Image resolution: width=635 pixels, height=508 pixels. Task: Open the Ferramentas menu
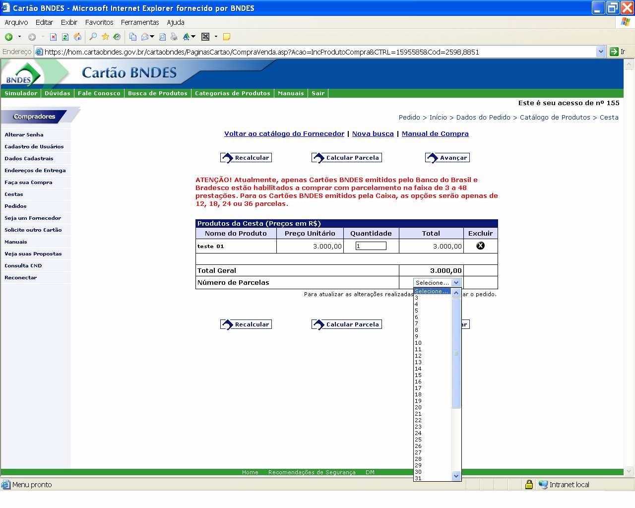point(140,22)
